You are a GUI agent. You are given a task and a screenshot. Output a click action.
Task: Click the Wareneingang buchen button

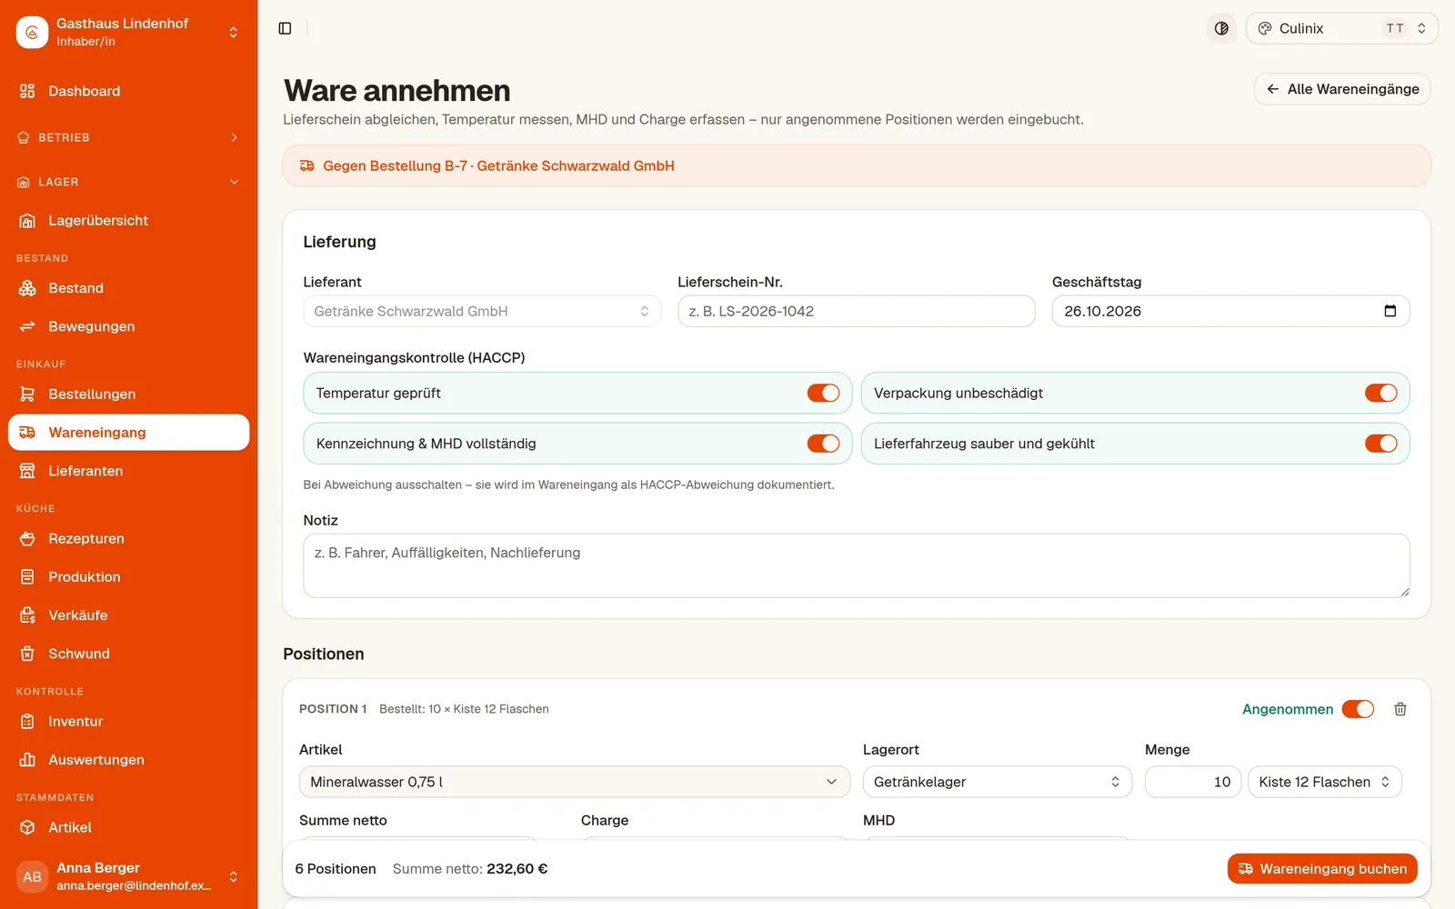[x=1322, y=869]
